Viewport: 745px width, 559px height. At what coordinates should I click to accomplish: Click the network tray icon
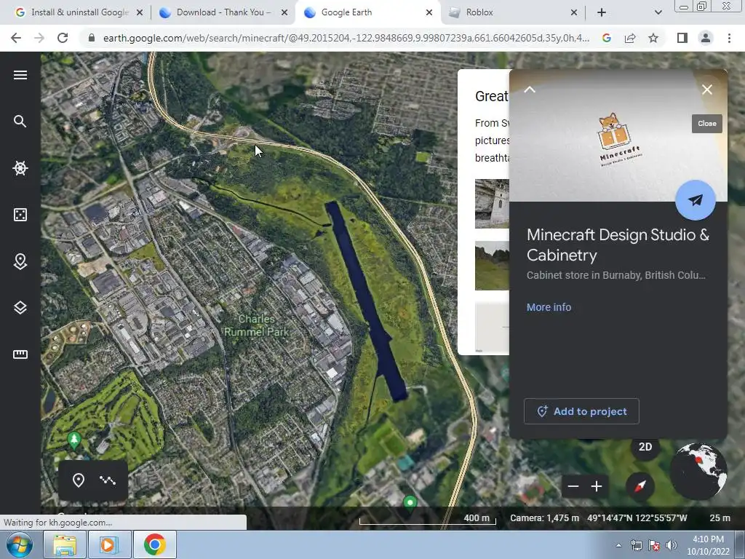click(636, 545)
